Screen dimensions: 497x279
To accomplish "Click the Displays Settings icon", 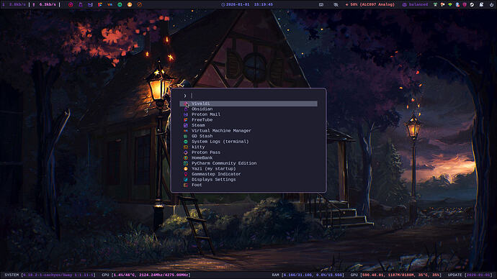I will pyautogui.click(x=186, y=179).
